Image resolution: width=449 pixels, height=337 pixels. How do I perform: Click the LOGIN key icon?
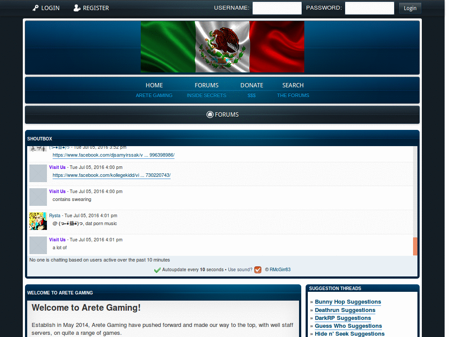point(36,8)
